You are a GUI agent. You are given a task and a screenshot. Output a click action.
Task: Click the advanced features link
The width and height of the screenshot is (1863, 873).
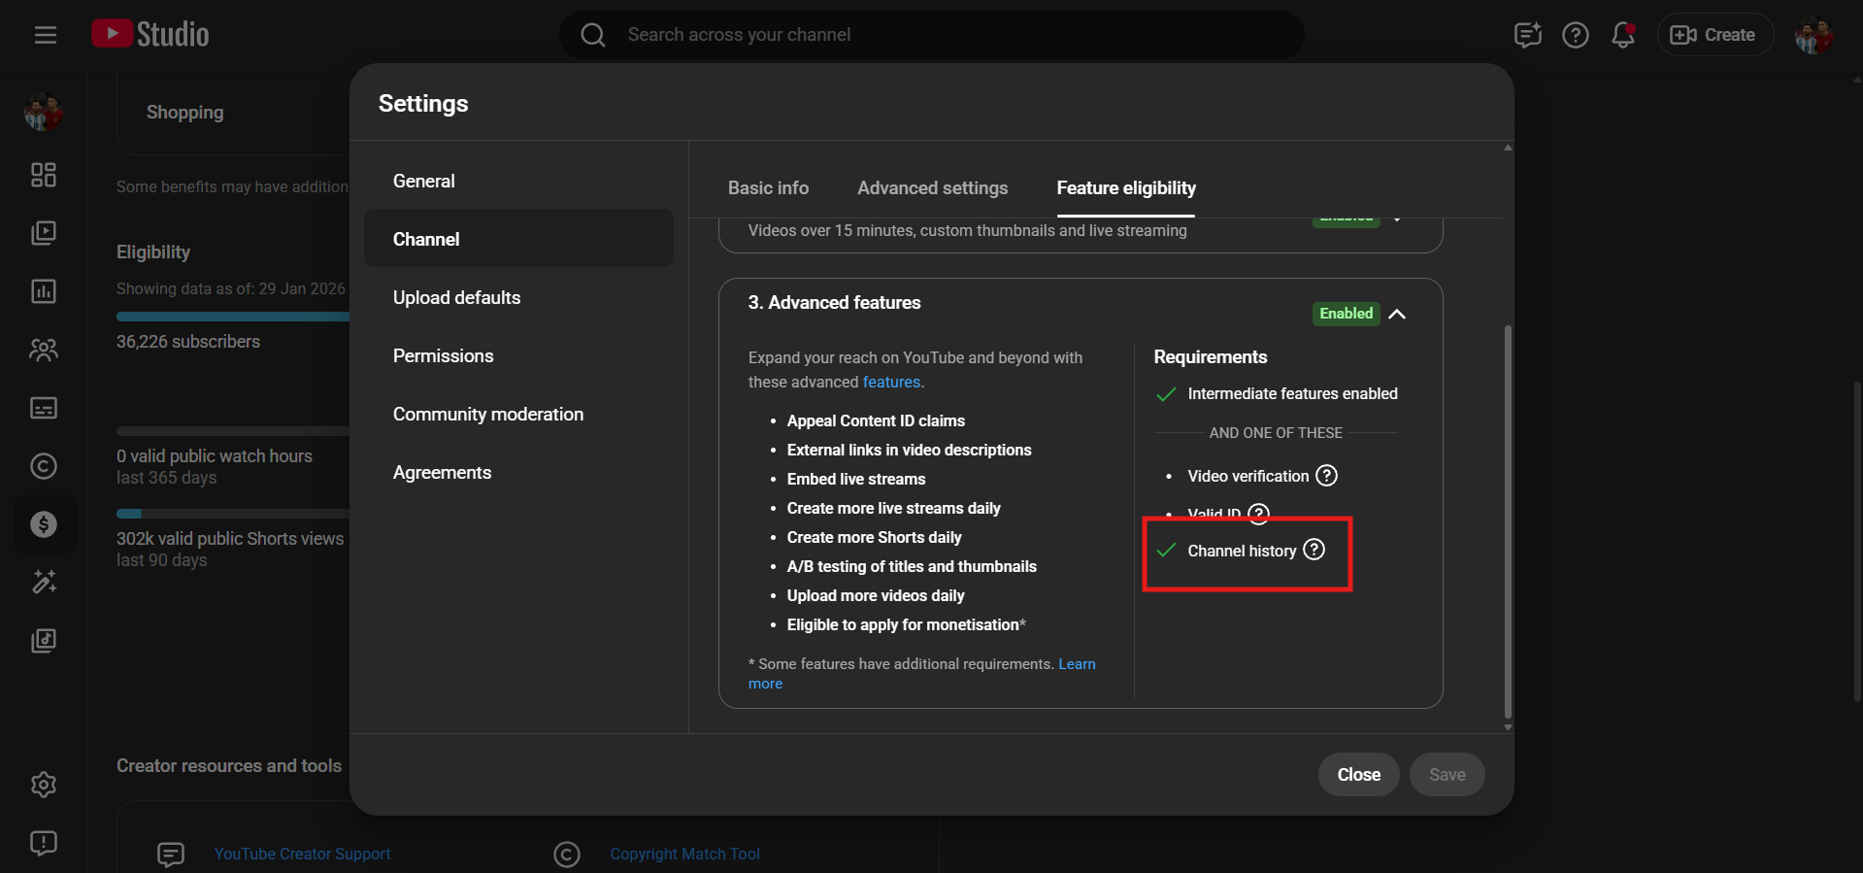[891, 383]
